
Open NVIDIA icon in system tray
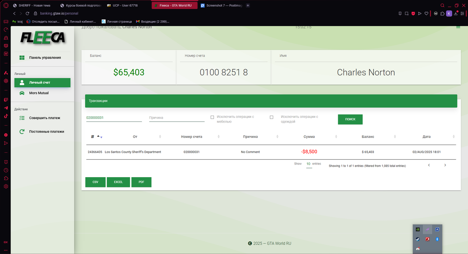coord(418,229)
